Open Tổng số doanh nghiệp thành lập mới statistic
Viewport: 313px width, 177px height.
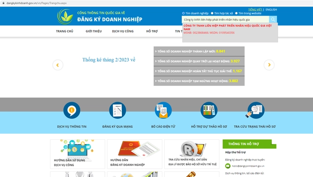[x=199, y=51]
